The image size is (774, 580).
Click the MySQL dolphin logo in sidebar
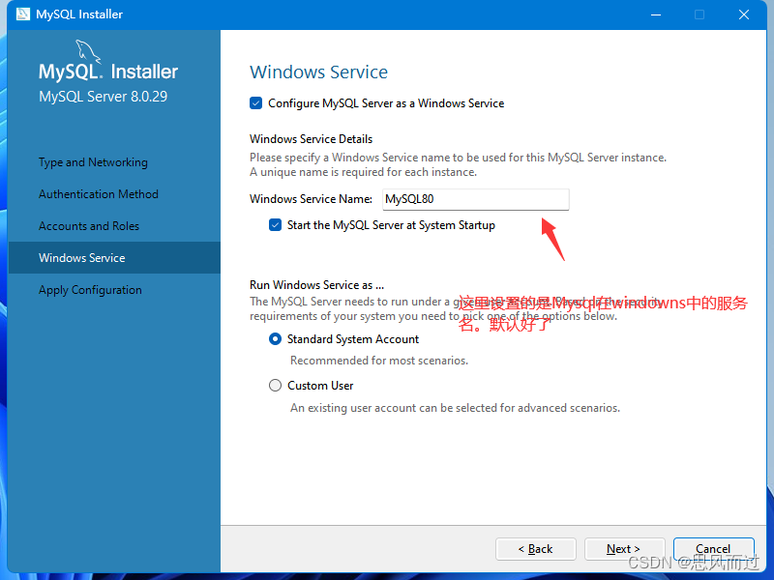[88, 51]
